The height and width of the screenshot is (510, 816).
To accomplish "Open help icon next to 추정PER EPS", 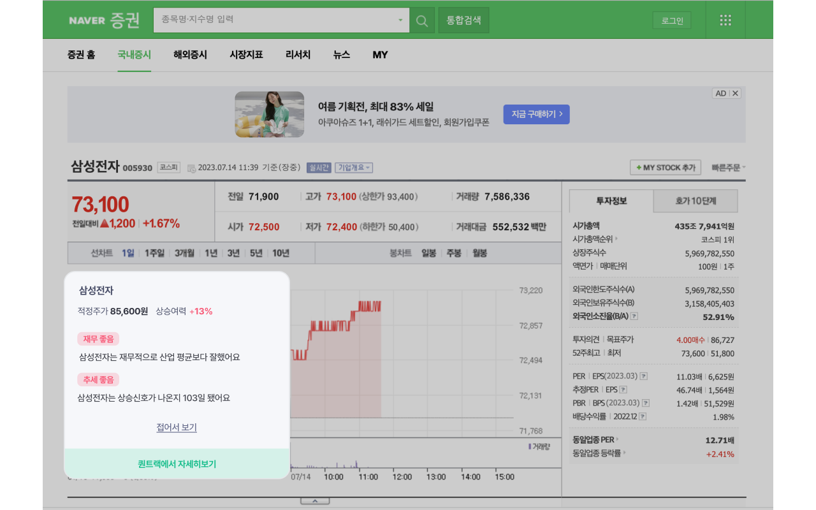I will coord(623,390).
